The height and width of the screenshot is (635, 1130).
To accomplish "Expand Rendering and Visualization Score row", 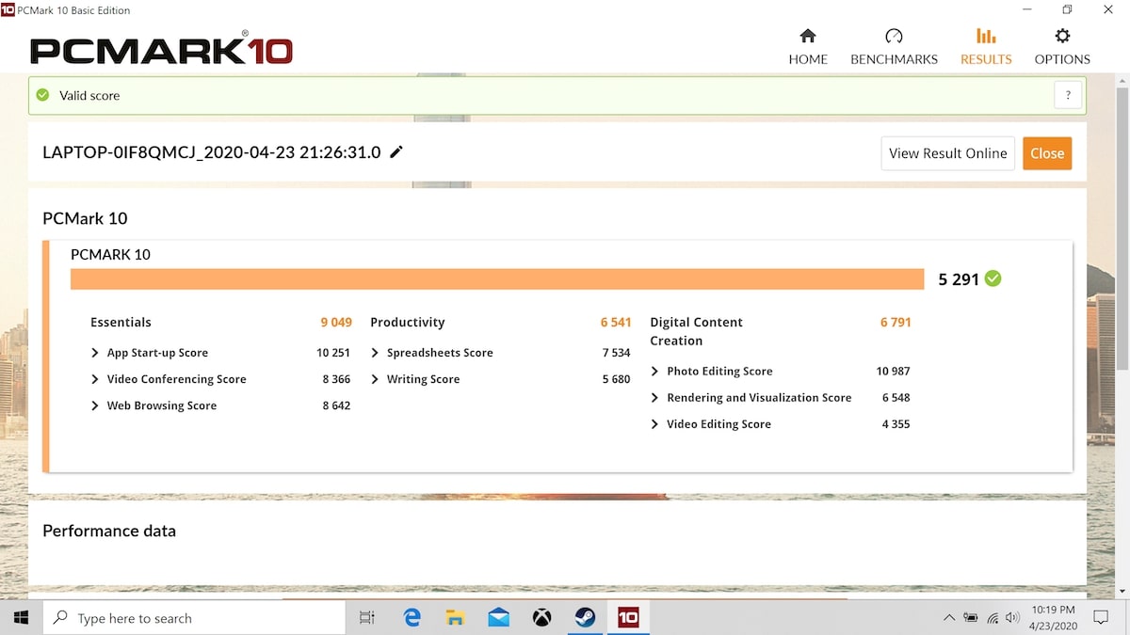I will point(655,398).
